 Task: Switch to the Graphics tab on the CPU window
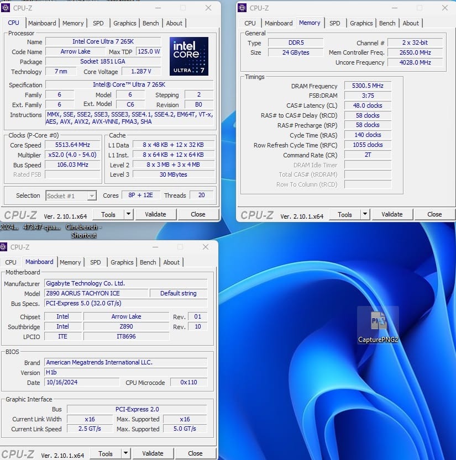(x=124, y=23)
